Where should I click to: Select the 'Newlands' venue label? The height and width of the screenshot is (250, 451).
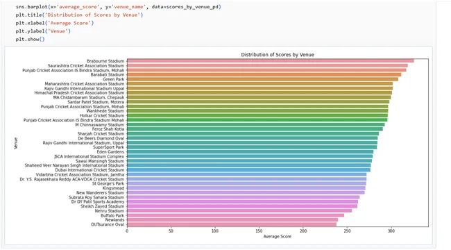click(114, 219)
